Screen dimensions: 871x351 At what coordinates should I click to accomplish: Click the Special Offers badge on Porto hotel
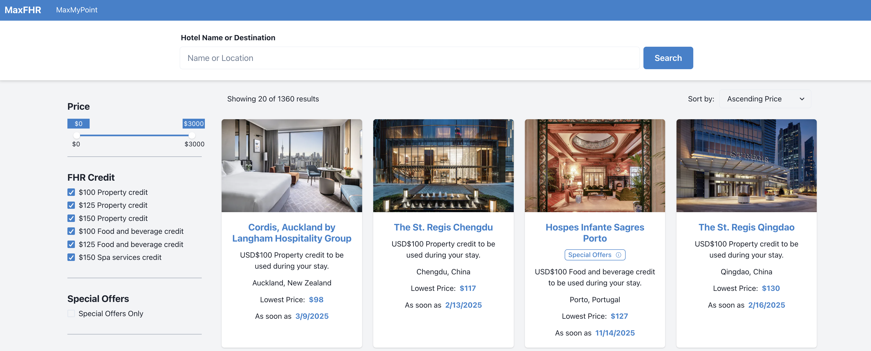tap(594, 255)
